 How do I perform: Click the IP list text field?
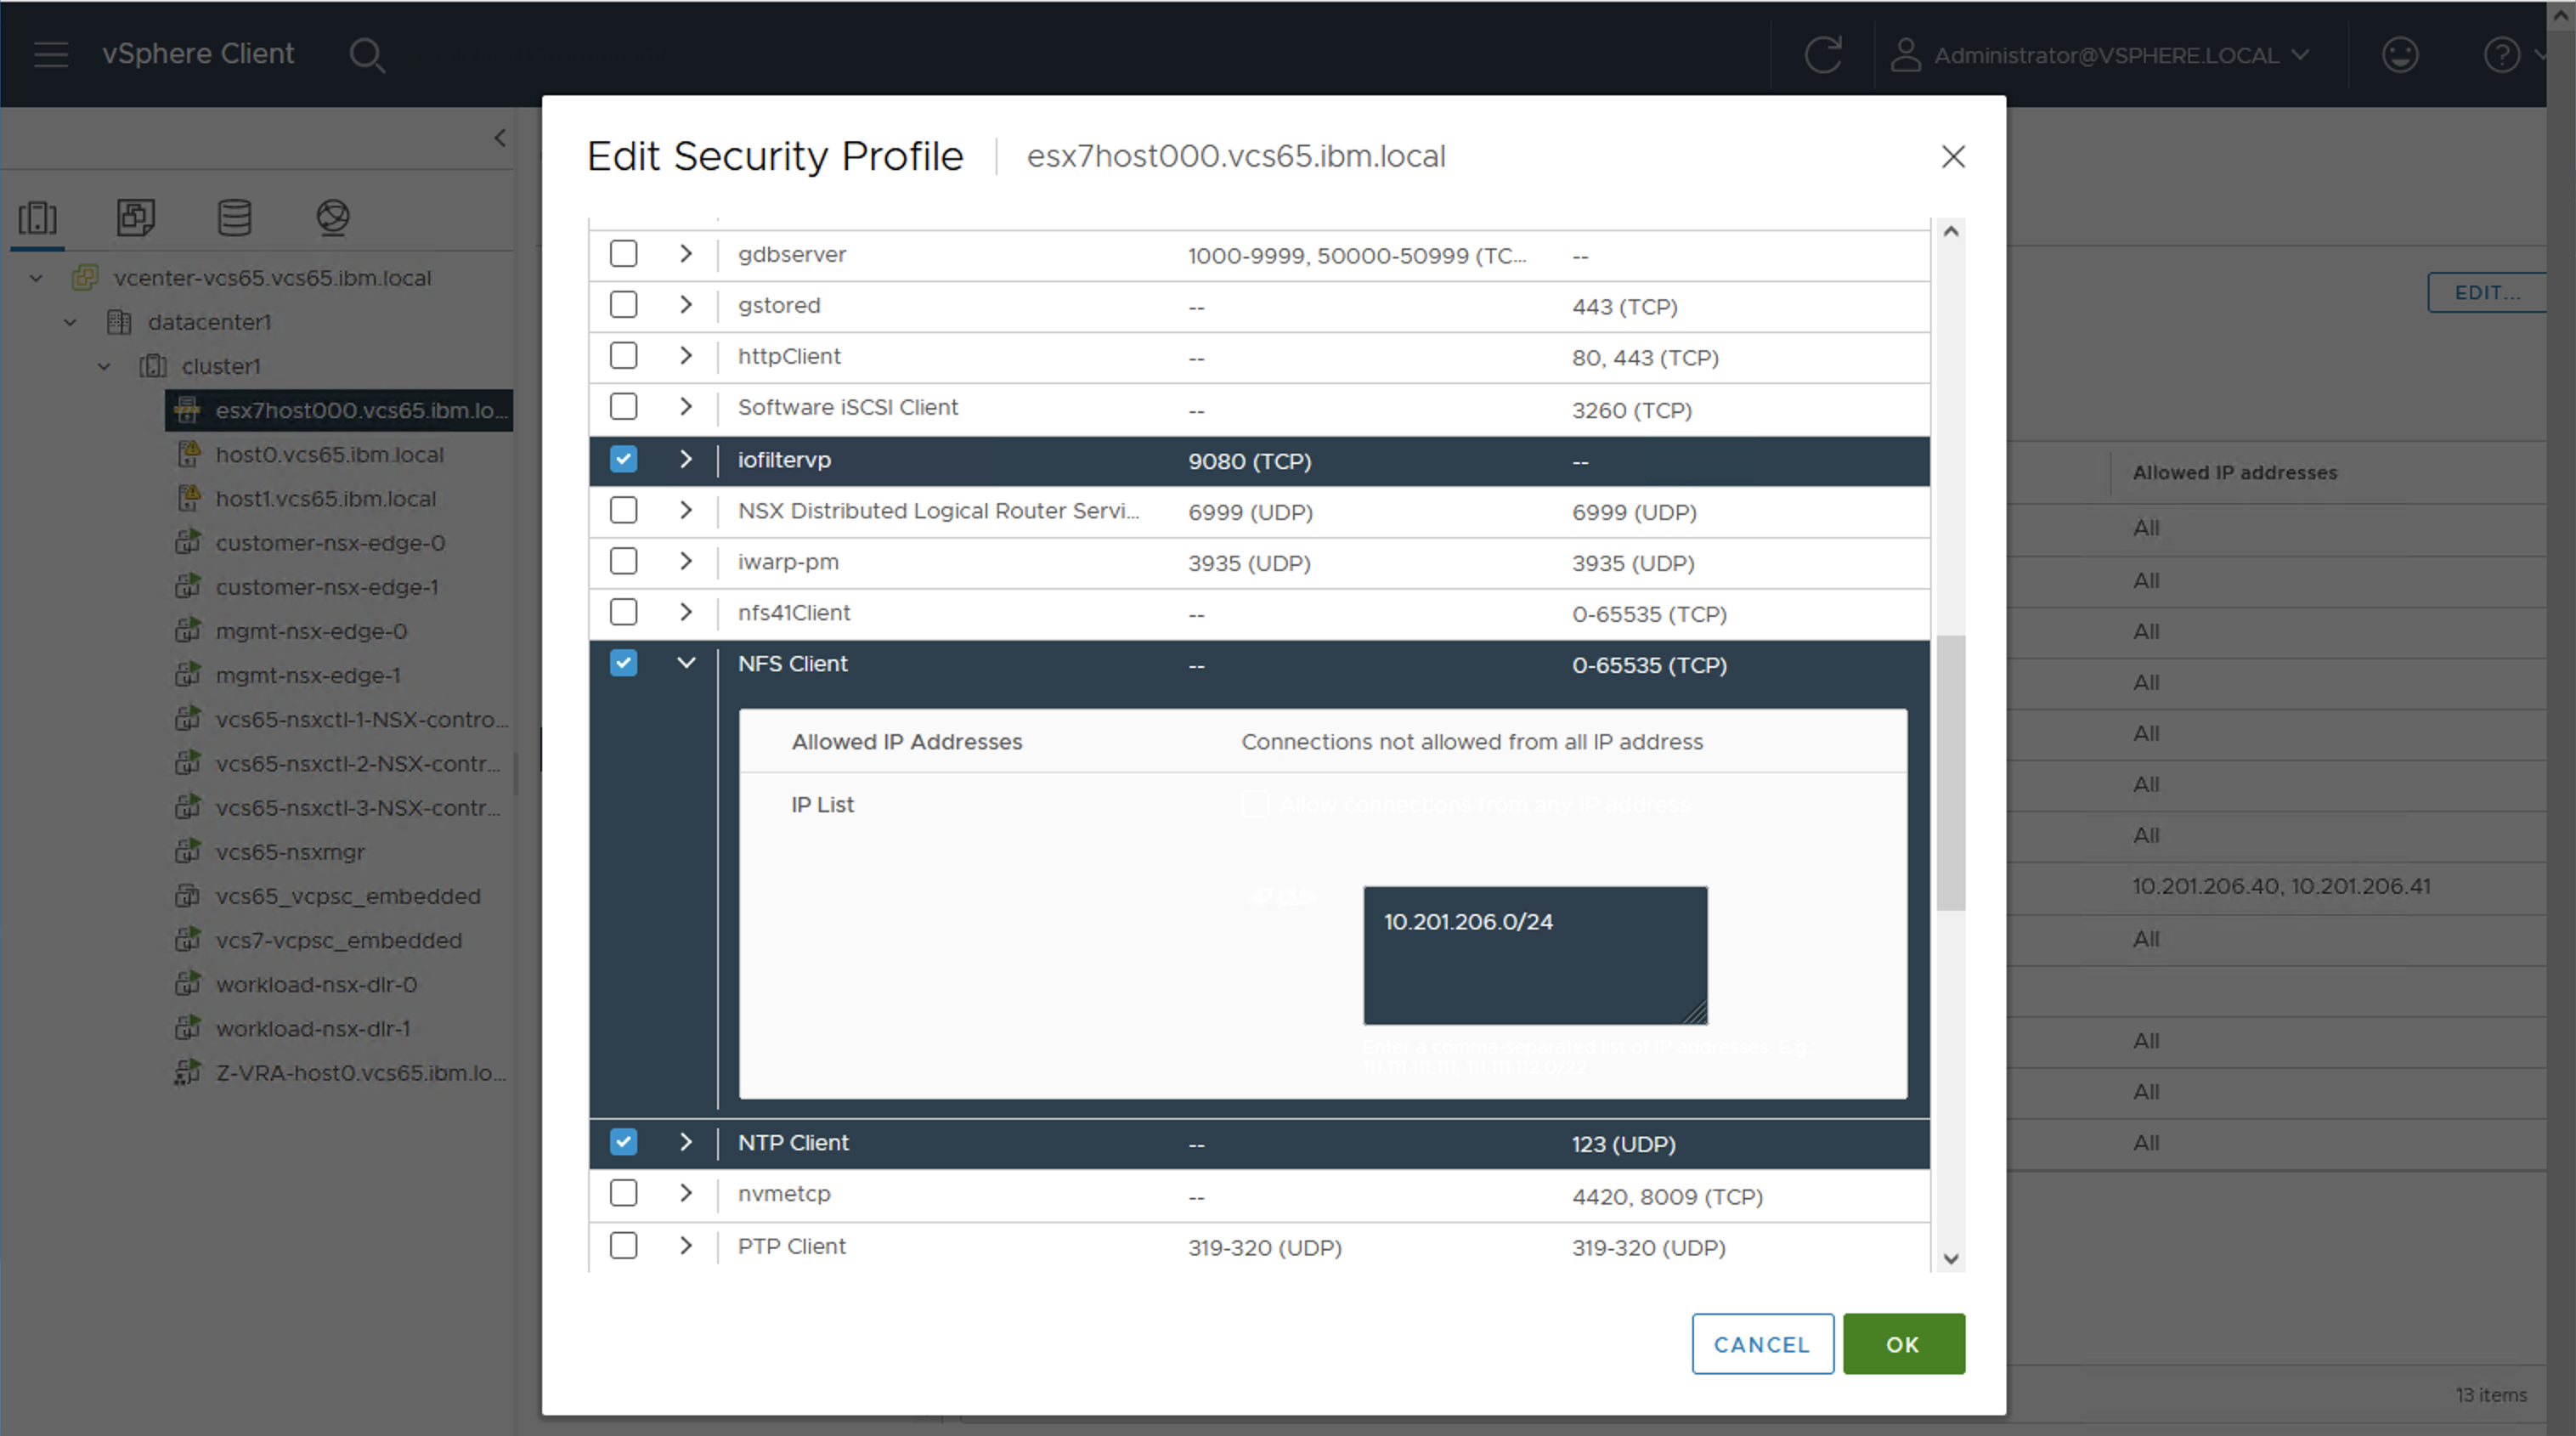tap(1534, 955)
